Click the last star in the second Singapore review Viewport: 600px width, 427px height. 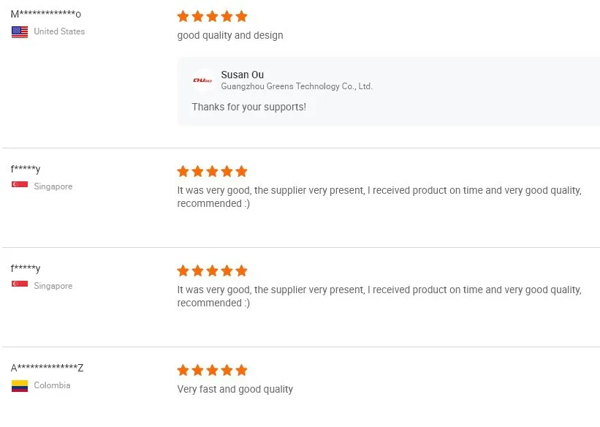pos(241,271)
